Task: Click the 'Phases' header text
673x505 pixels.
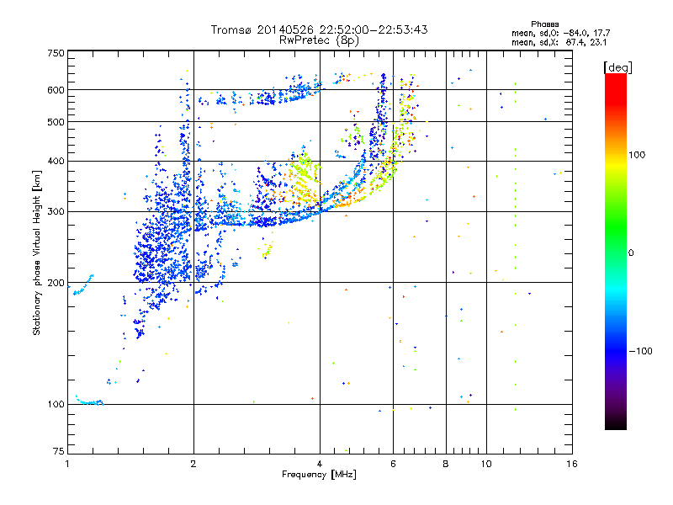Action: [544, 24]
